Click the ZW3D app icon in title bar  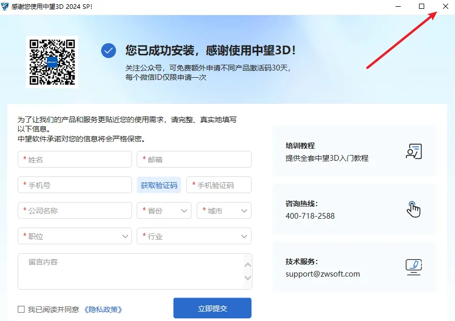[5, 6]
